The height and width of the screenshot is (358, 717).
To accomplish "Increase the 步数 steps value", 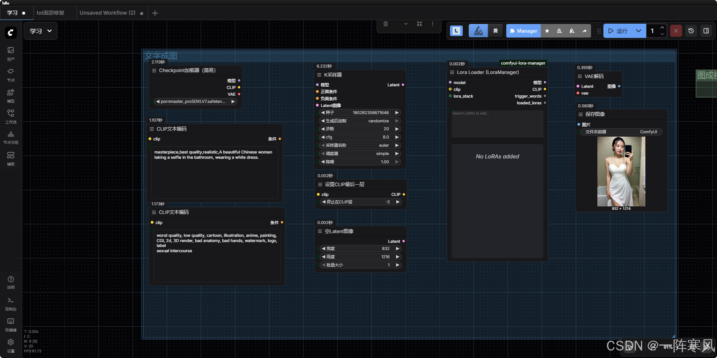I will [397, 129].
